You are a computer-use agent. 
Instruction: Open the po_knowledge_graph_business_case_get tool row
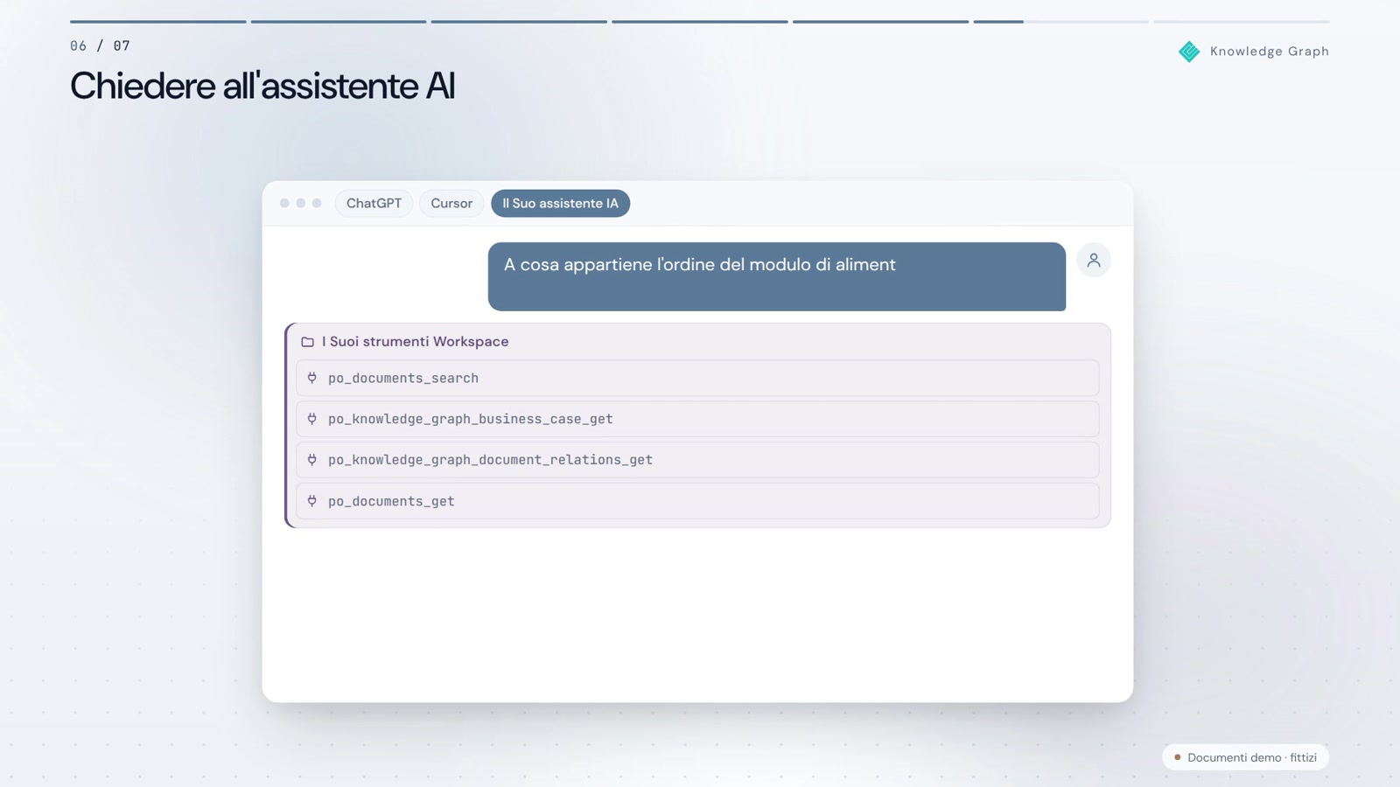pyautogui.click(x=697, y=419)
